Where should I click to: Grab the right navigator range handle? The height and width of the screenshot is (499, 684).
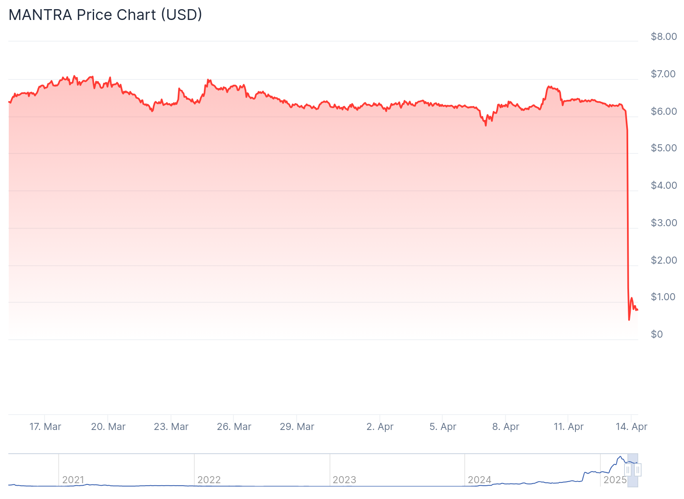point(638,470)
